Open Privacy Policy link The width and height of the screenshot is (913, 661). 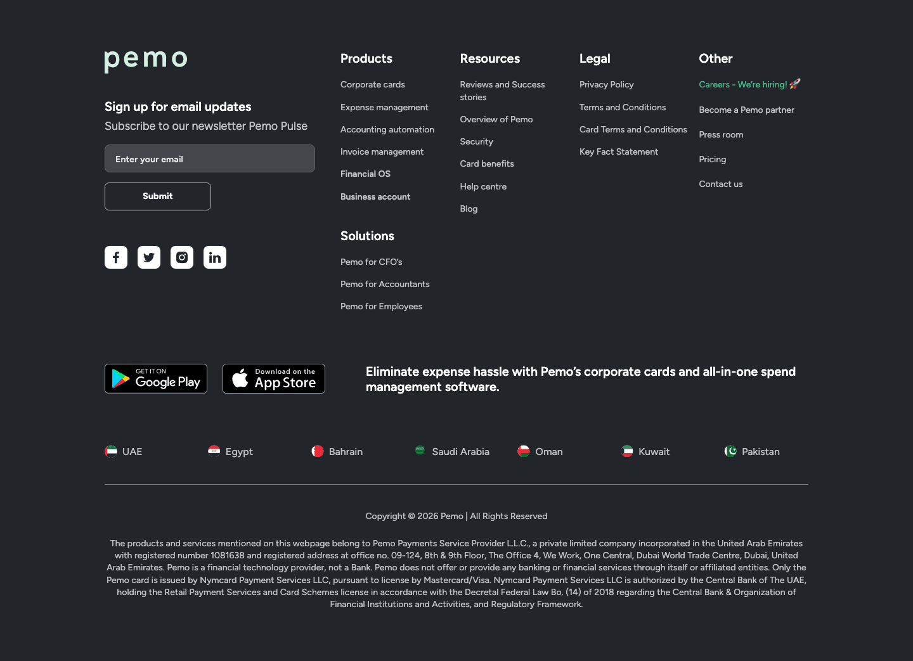(x=607, y=84)
